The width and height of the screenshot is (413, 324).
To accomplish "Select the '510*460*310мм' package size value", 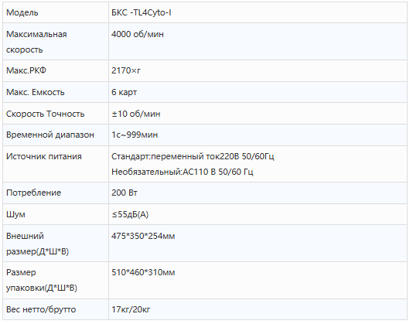I will [x=143, y=272].
